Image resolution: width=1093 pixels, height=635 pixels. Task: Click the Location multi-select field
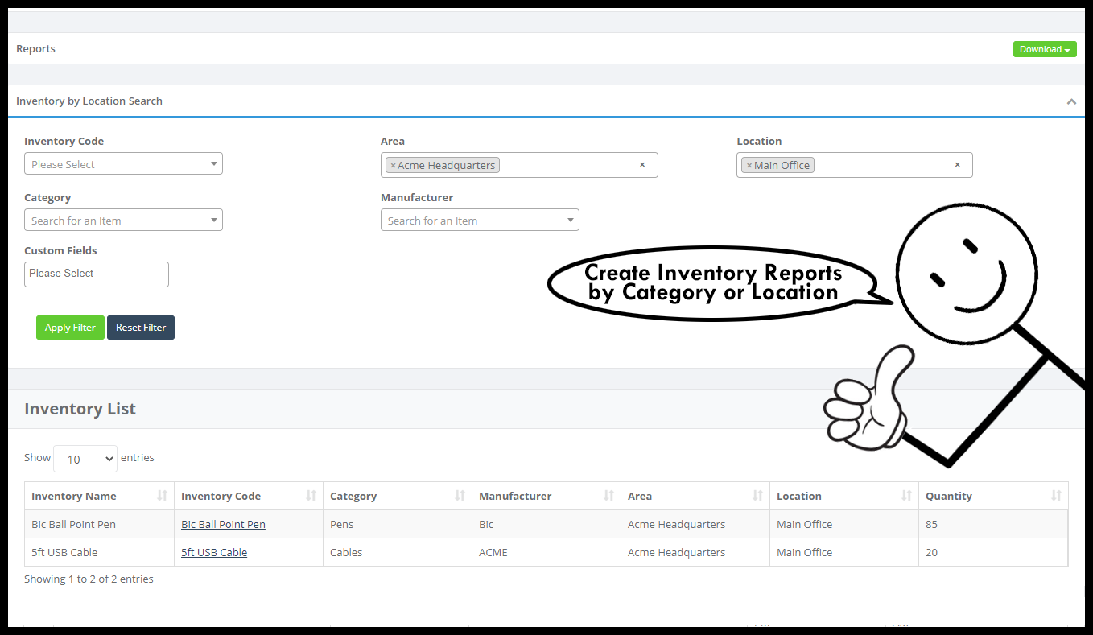tap(854, 165)
